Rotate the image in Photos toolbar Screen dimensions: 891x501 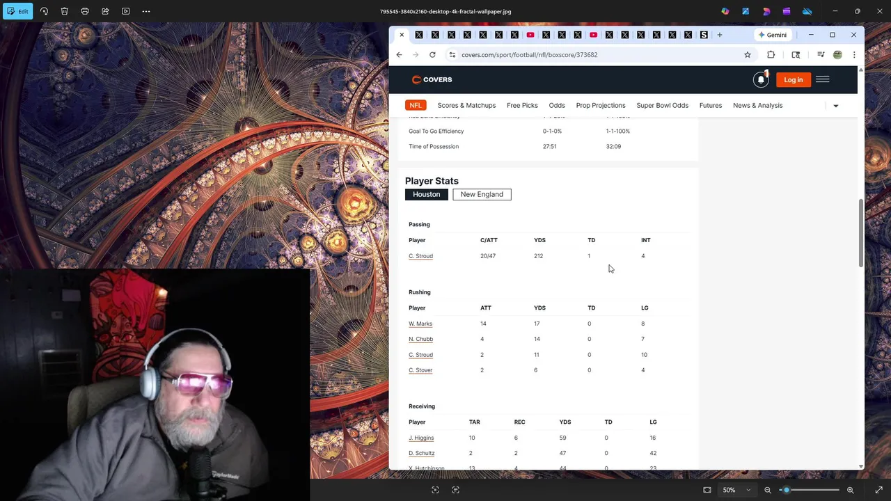(x=44, y=11)
